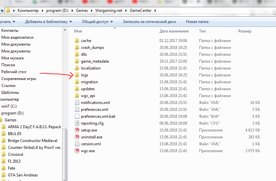Click the reporting.cfg file icon

(77, 123)
